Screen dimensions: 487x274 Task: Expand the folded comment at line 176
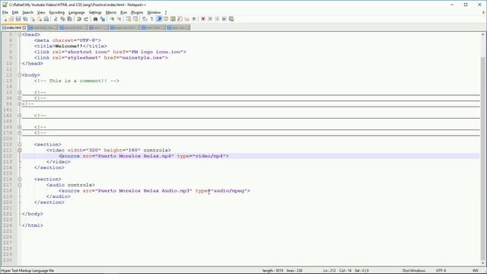20,132
